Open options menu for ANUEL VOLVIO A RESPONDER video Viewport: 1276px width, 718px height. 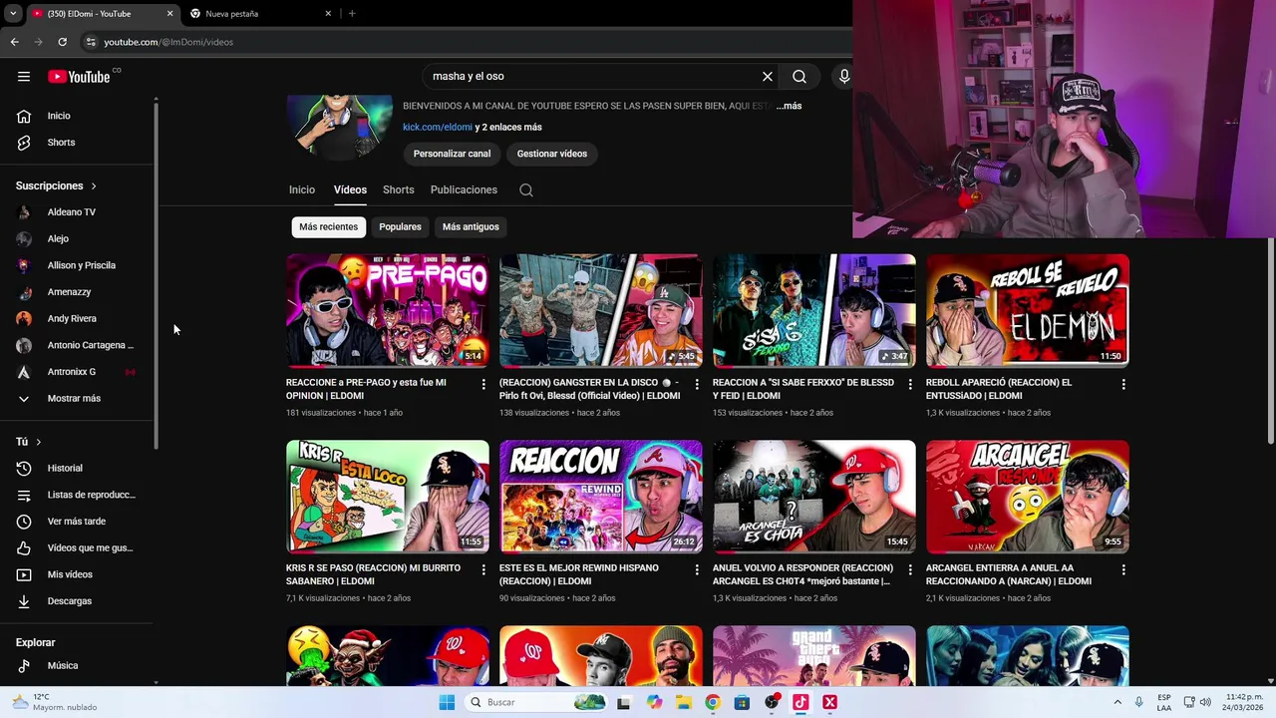(910, 569)
